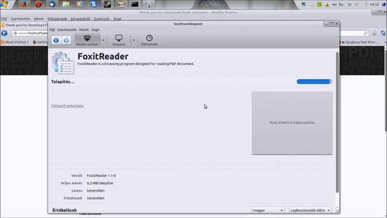Viewport: 387px width, 218px height.
Task: Show Telepített (installed) software
Action: point(119,40)
